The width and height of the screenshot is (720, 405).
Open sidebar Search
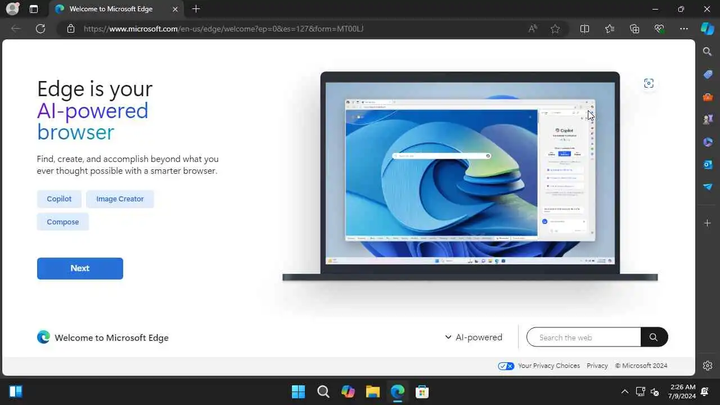tap(708, 52)
